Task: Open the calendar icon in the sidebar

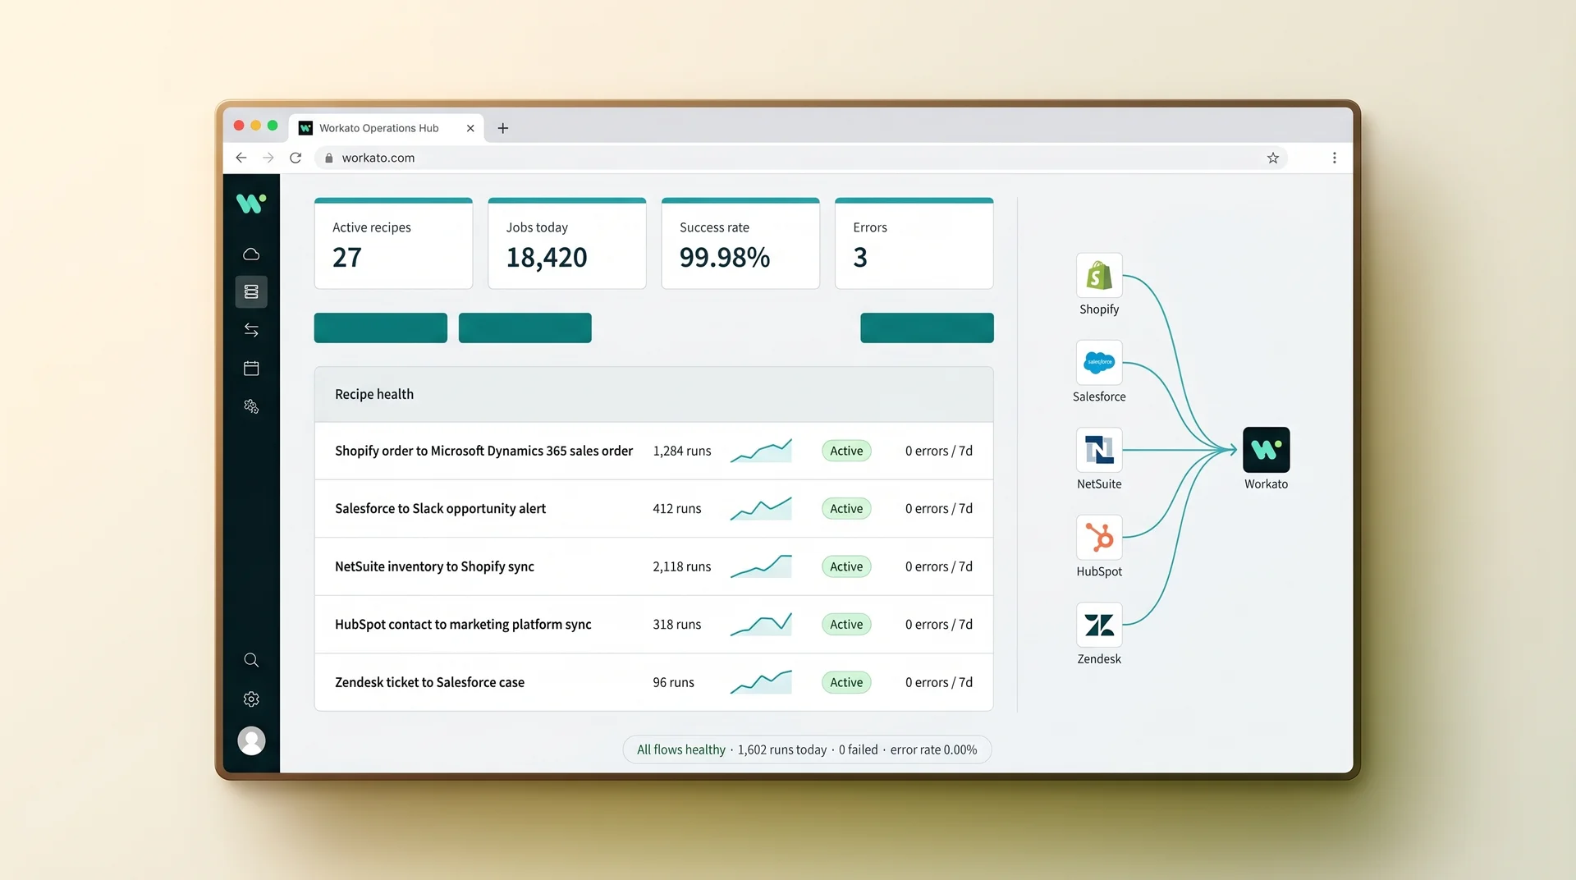Action: click(251, 368)
